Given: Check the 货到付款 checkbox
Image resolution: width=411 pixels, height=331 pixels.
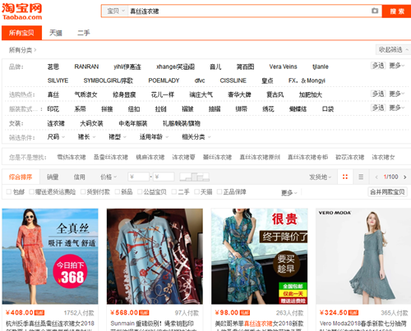Looking at the screenshot, I should (83, 192).
